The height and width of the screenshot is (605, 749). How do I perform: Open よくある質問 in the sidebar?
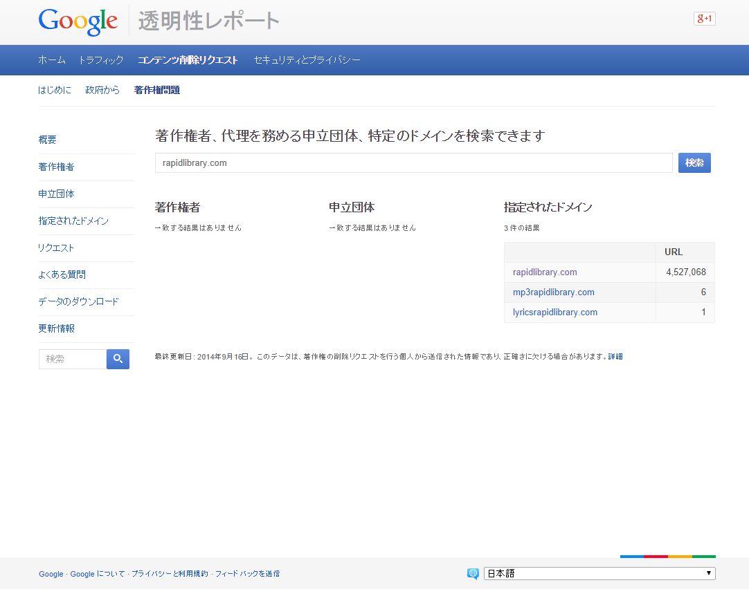click(x=62, y=274)
